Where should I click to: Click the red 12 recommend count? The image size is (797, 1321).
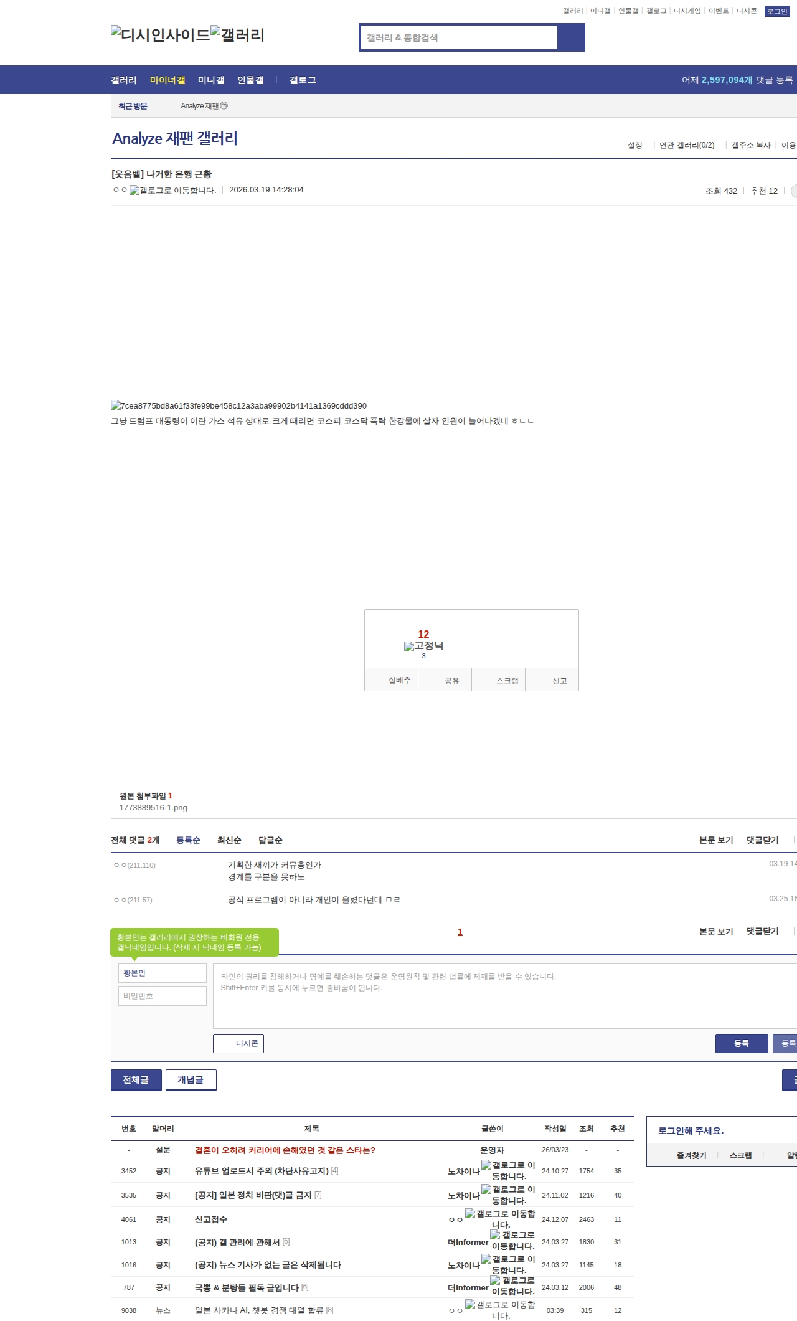(423, 634)
